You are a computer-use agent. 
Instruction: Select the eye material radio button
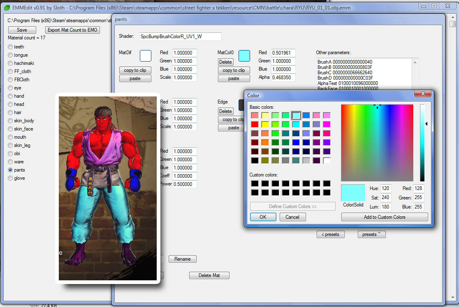[11, 88]
